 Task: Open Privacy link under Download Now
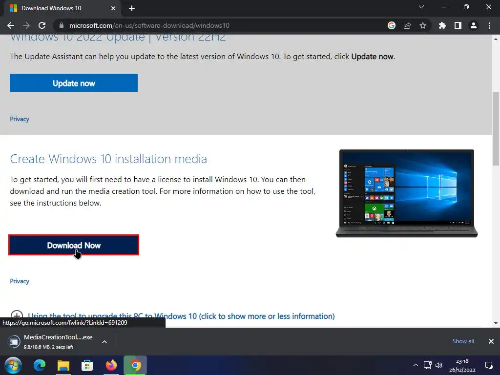(x=20, y=281)
